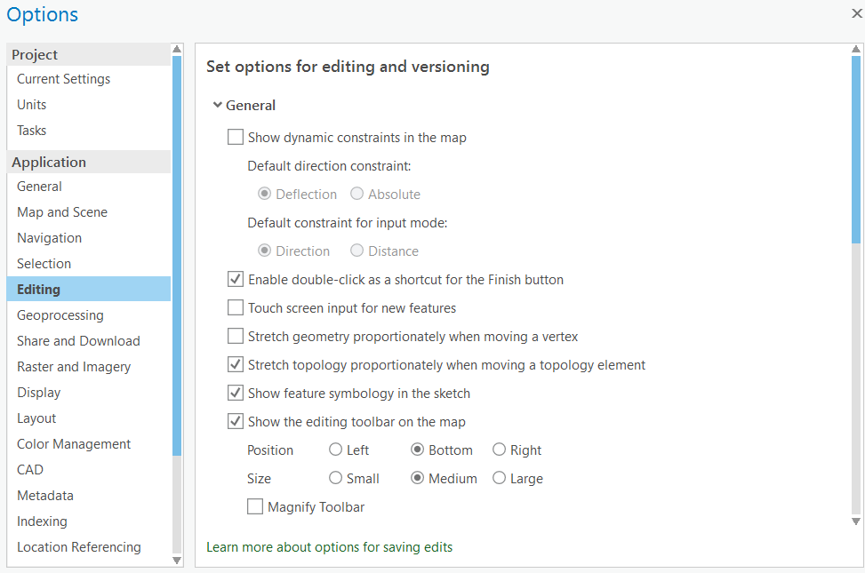Switch to Map and Scene settings
Viewport: 865px width, 573px height.
tap(62, 212)
